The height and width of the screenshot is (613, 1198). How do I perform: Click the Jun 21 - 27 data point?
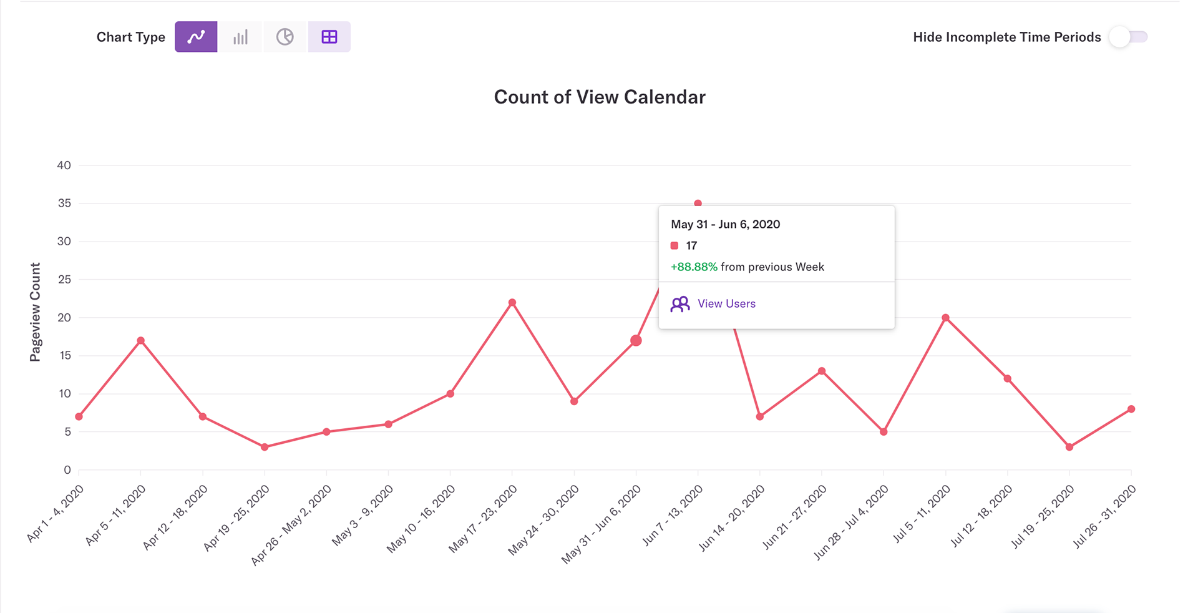pyautogui.click(x=822, y=371)
